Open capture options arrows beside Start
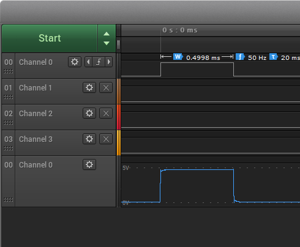The image size is (300, 247). pyautogui.click(x=107, y=39)
